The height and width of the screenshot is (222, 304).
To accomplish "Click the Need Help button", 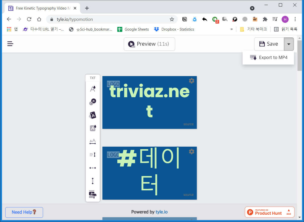I will (24, 212).
